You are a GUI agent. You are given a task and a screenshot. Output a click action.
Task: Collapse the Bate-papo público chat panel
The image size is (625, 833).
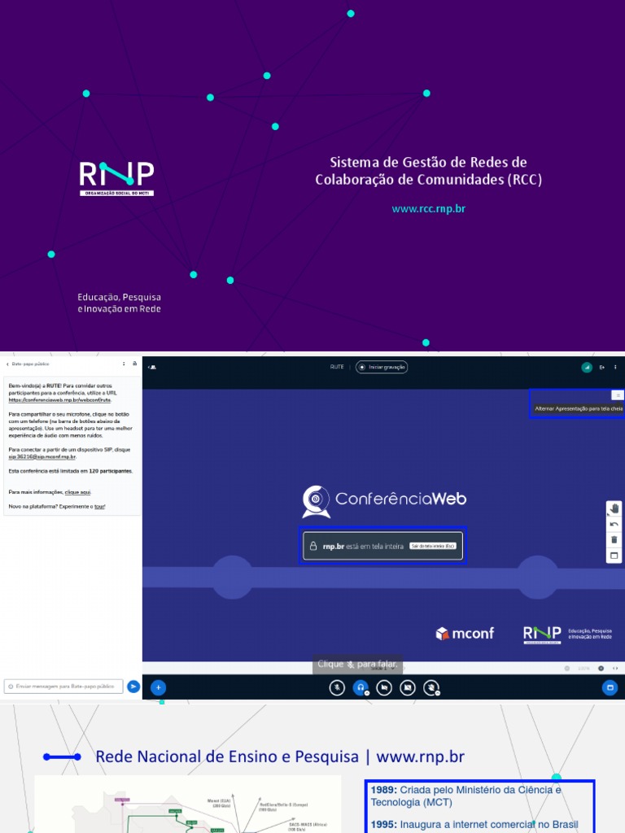point(28,364)
